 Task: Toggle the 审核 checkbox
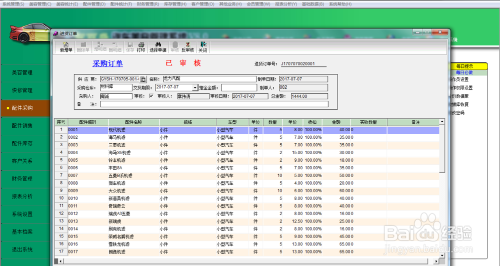[151, 96]
